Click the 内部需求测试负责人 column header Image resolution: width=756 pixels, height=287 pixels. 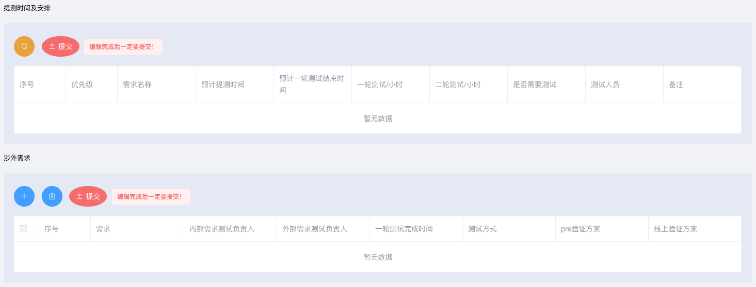point(222,229)
